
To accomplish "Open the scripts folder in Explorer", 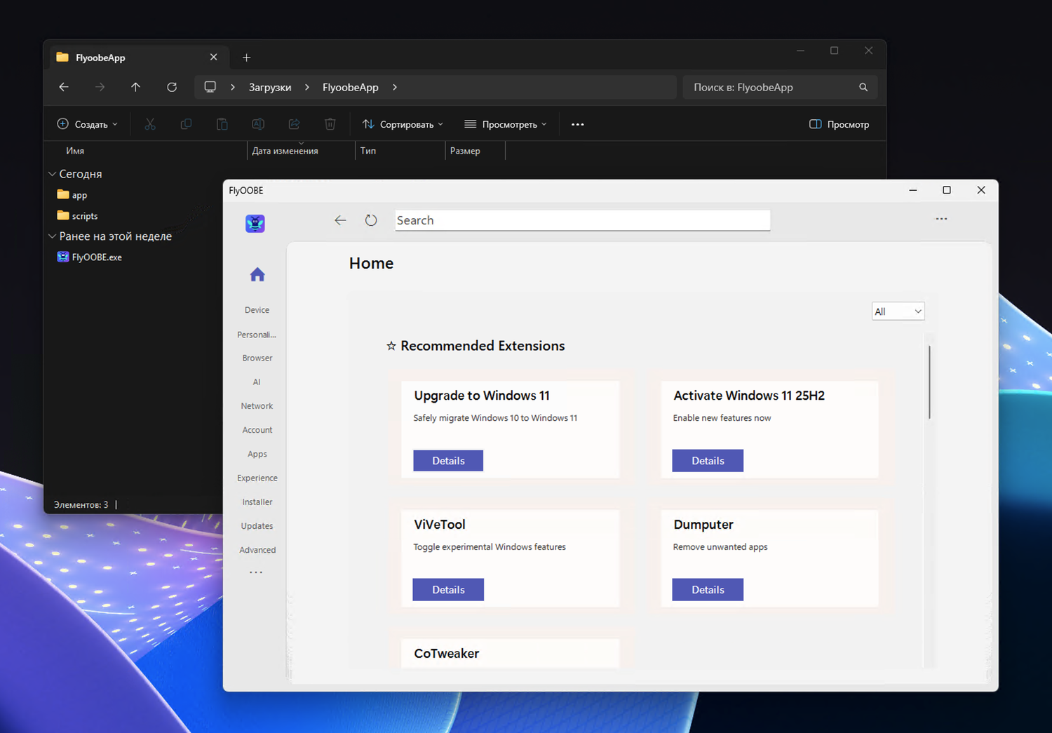I will pyautogui.click(x=77, y=216).
